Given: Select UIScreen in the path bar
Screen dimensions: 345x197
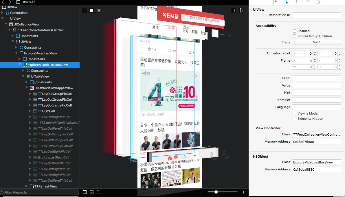Looking at the screenshot, I should [x=26, y=2].
